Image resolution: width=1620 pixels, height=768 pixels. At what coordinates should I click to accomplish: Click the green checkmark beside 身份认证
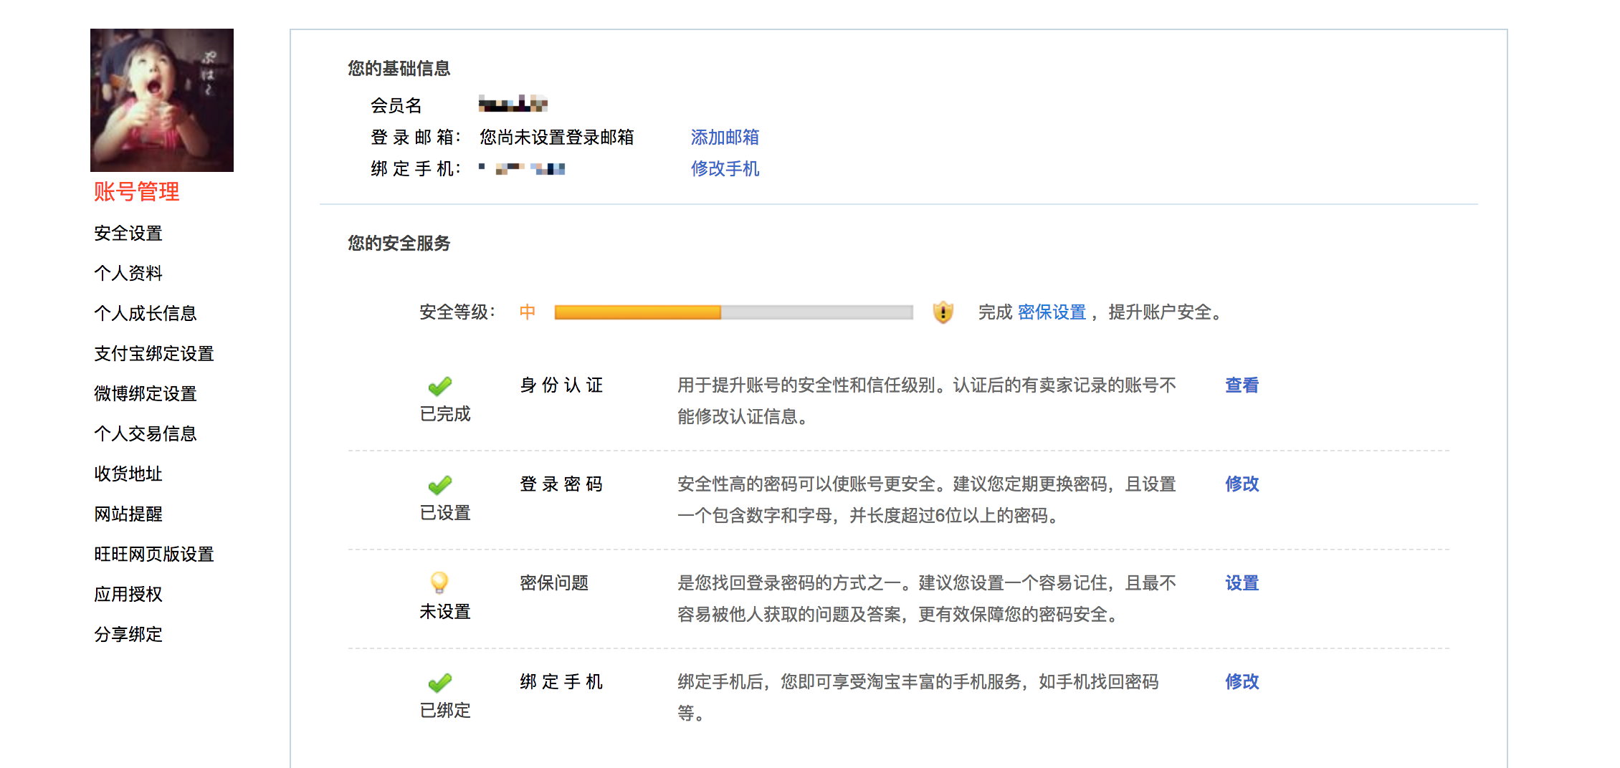(439, 387)
